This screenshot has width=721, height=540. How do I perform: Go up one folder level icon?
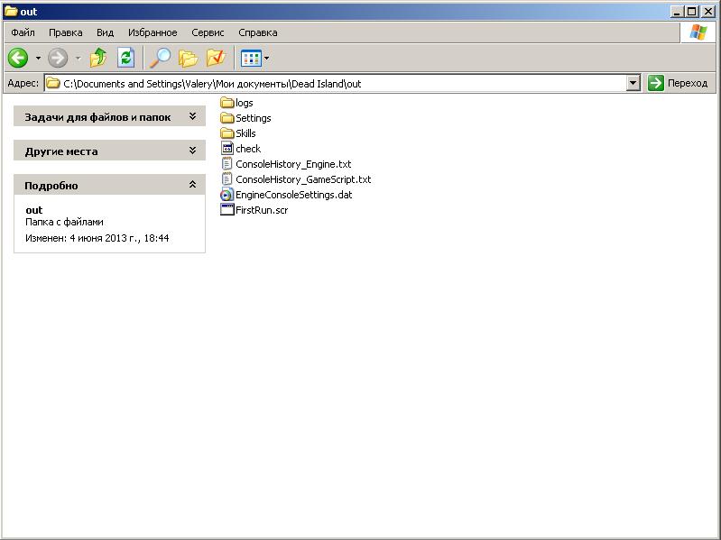click(x=98, y=58)
